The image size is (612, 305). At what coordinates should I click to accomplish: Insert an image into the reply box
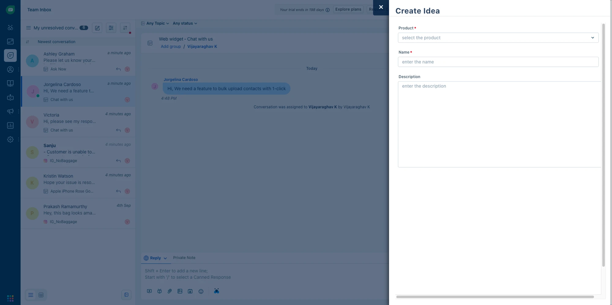(x=180, y=291)
